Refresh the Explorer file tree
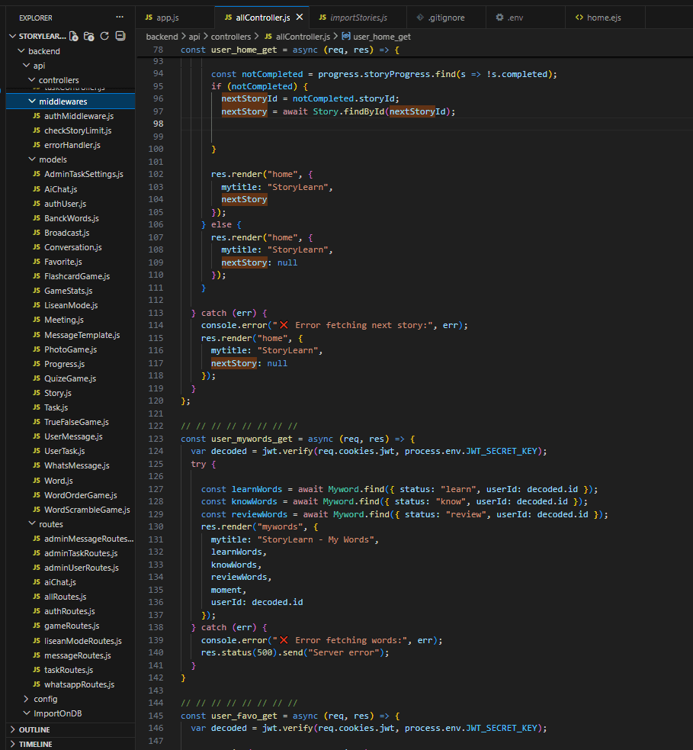Screen dimensions: 693x750 tap(104, 36)
